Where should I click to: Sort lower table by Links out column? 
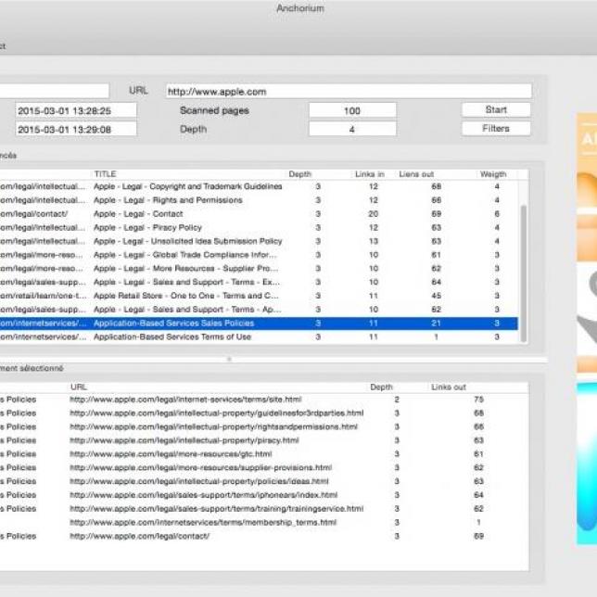coord(449,387)
